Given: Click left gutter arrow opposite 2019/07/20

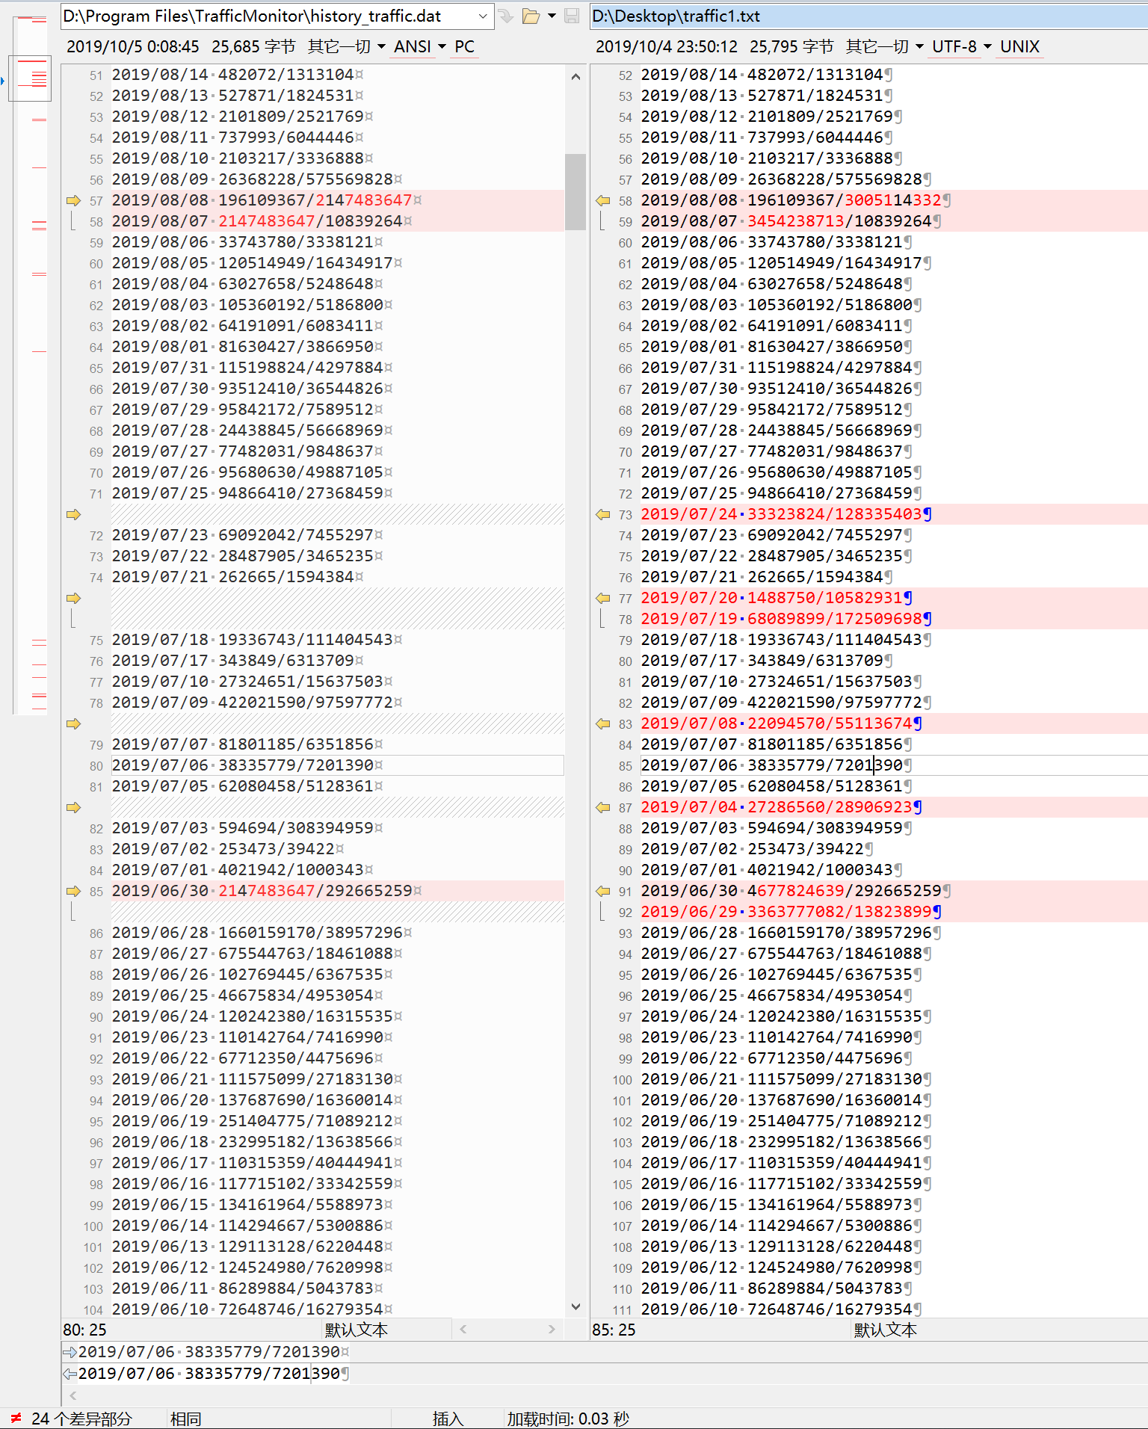Looking at the screenshot, I should point(73,598).
